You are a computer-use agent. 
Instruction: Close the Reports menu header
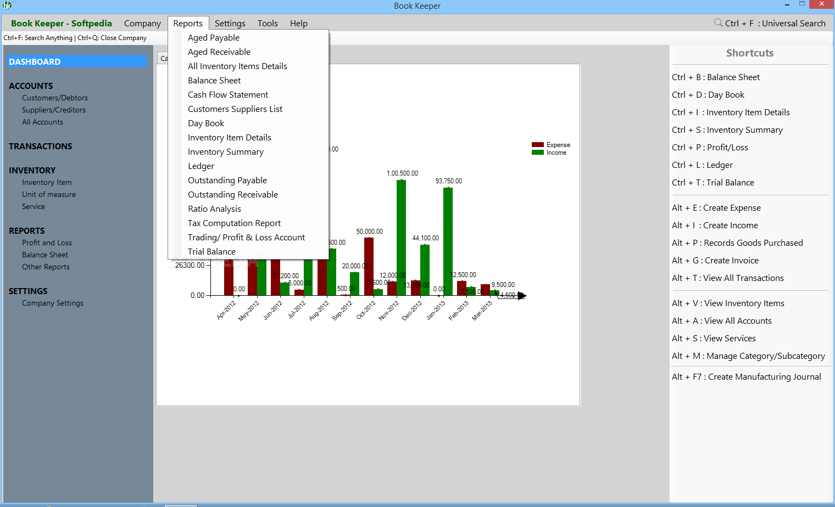click(188, 23)
